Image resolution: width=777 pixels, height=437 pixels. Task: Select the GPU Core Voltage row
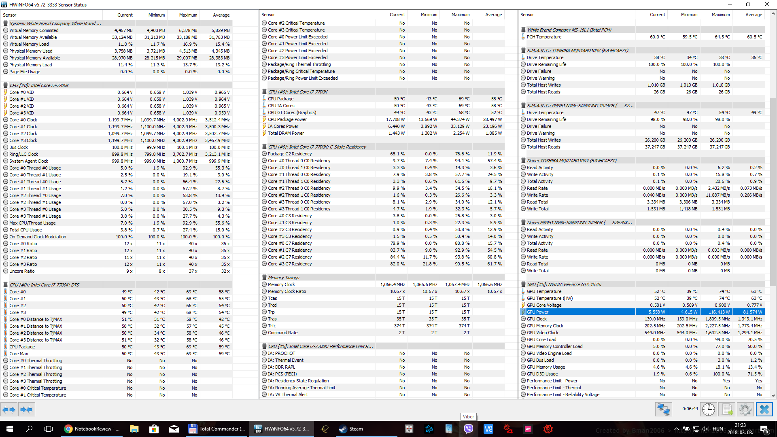click(642, 305)
